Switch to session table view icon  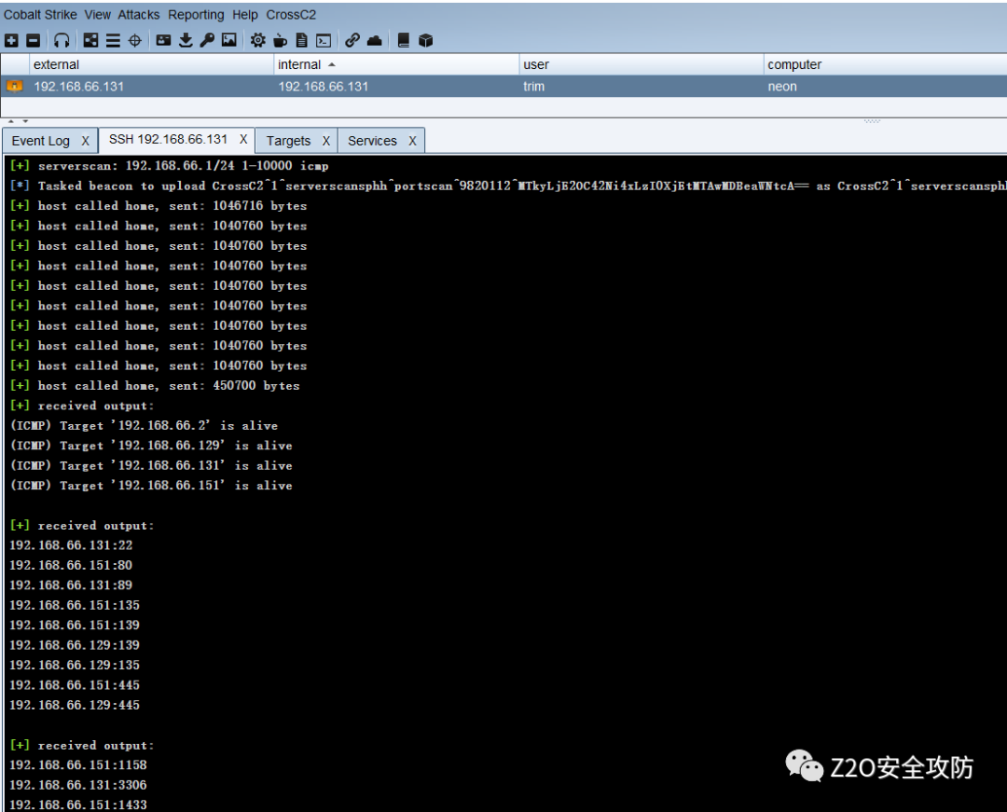(x=113, y=40)
